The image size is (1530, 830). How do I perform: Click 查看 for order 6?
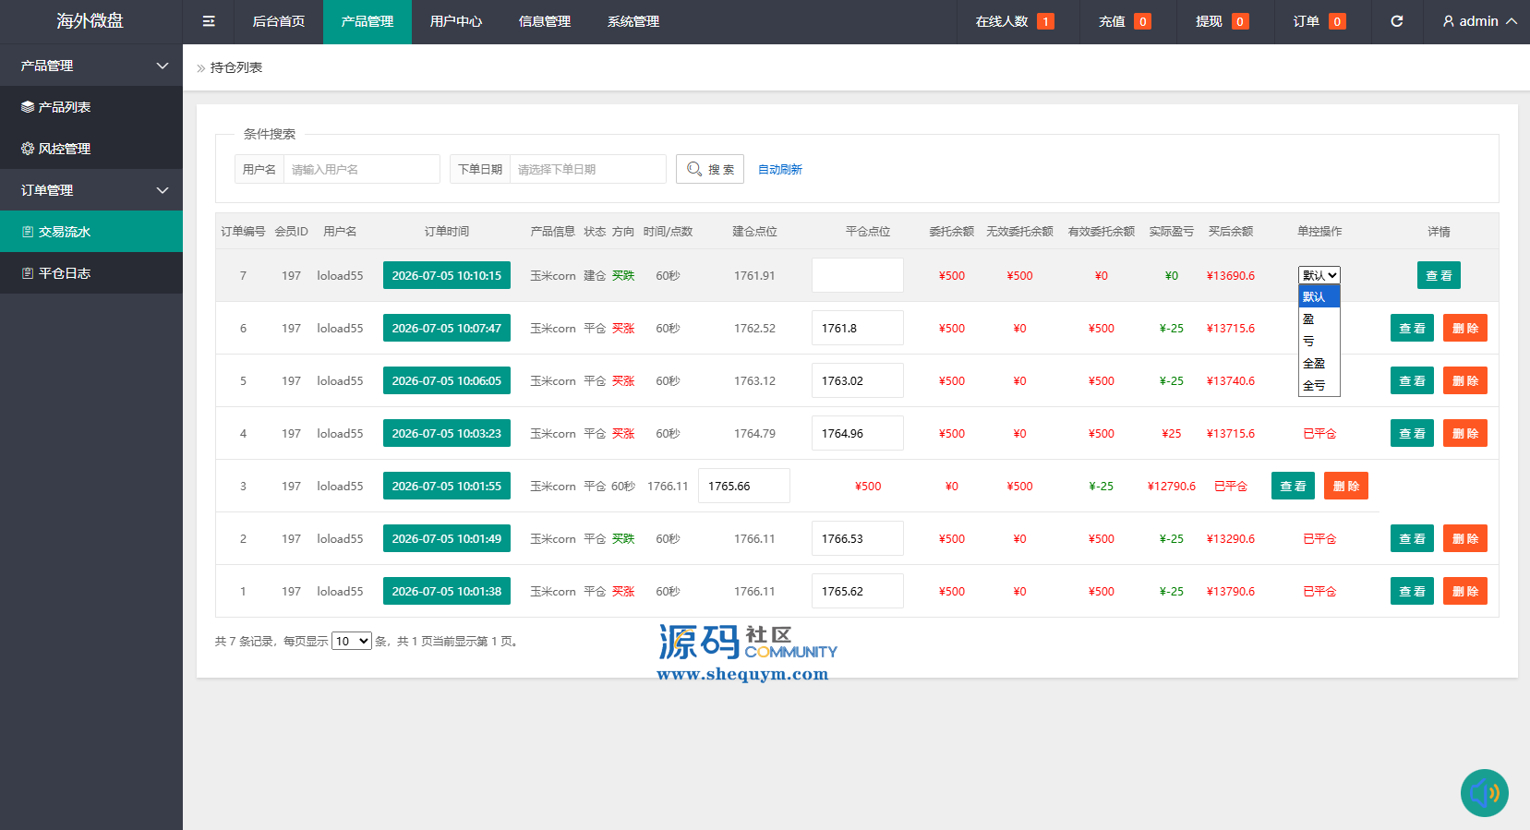coord(1412,328)
